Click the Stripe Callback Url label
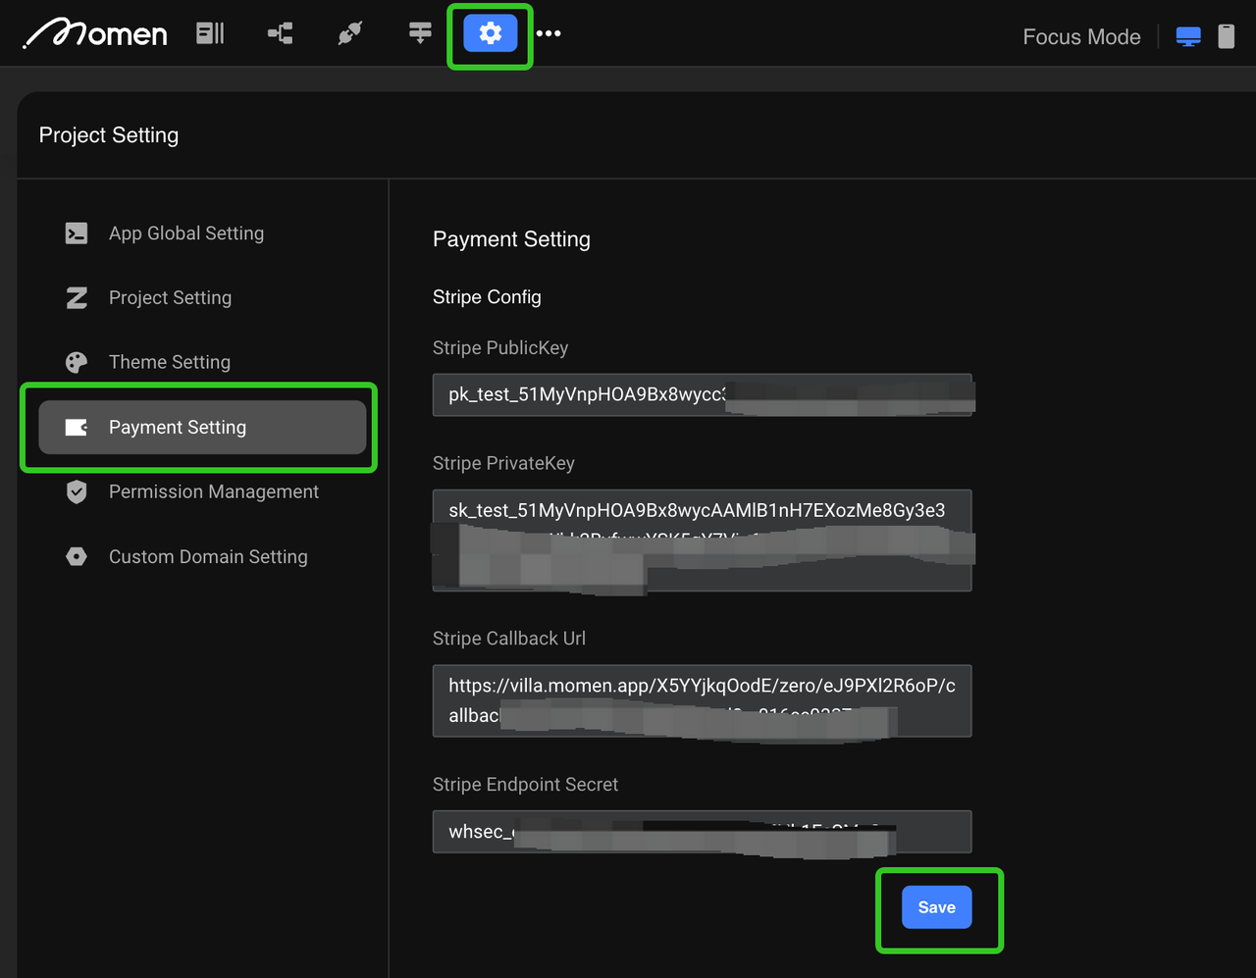This screenshot has height=978, width=1256. [509, 639]
